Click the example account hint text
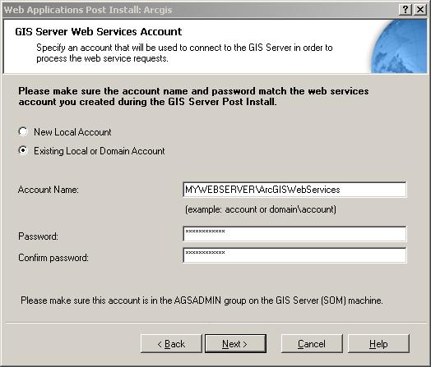 [261, 209]
